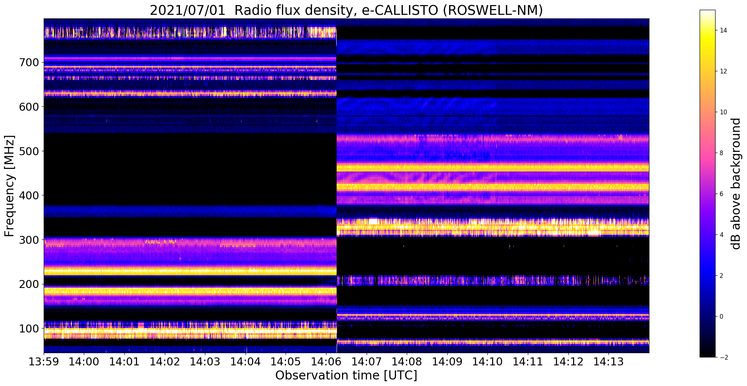Click the colorbar tick label 4
The height and width of the screenshot is (386, 747).
coord(721,235)
